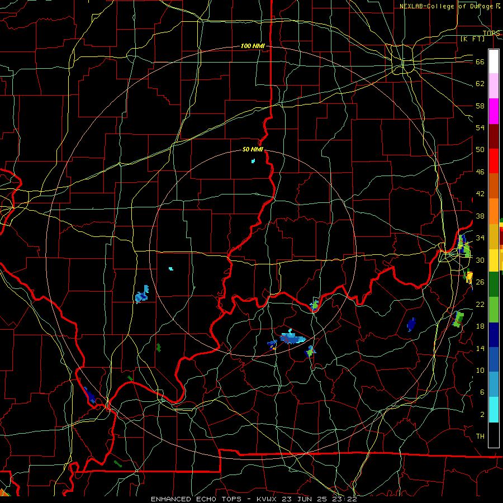Click the legend value 30
This screenshot has height=503, width=503.
pyautogui.click(x=480, y=260)
